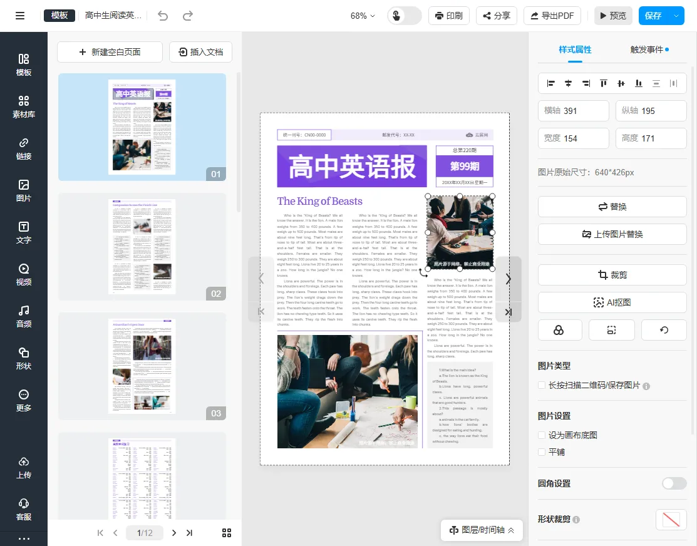Screen dimensions: 697x546
Task: Align selection to bottom edge
Action: click(639, 83)
